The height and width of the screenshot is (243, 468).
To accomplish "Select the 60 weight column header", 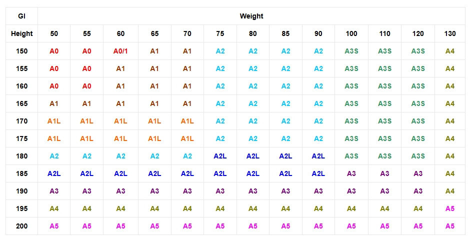I will point(120,33).
